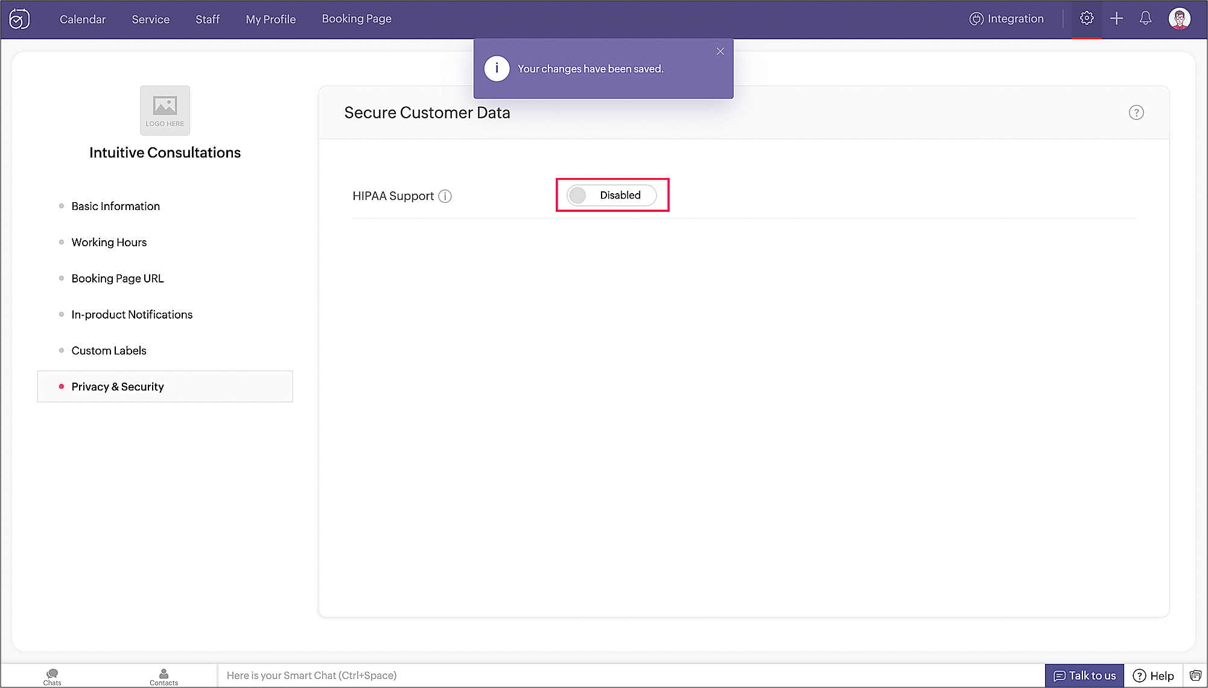Image resolution: width=1208 pixels, height=688 pixels.
Task: Open the user profile avatar
Action: (1179, 19)
